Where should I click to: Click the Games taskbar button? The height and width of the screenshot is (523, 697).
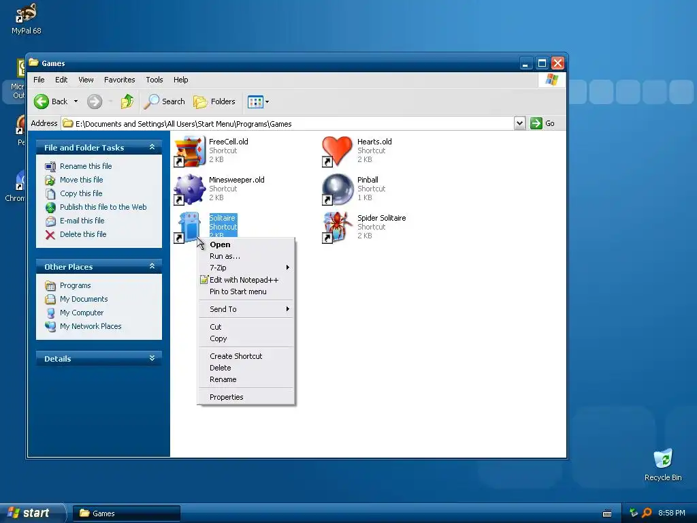point(127,513)
